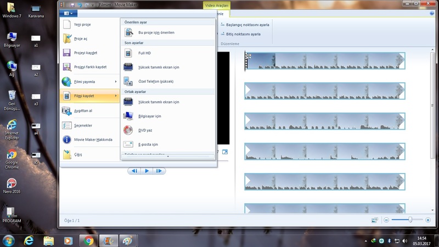Pick Yüksek tanımlı ekran için under Son ayarlar
The height and width of the screenshot is (247, 439).
(x=168, y=67)
